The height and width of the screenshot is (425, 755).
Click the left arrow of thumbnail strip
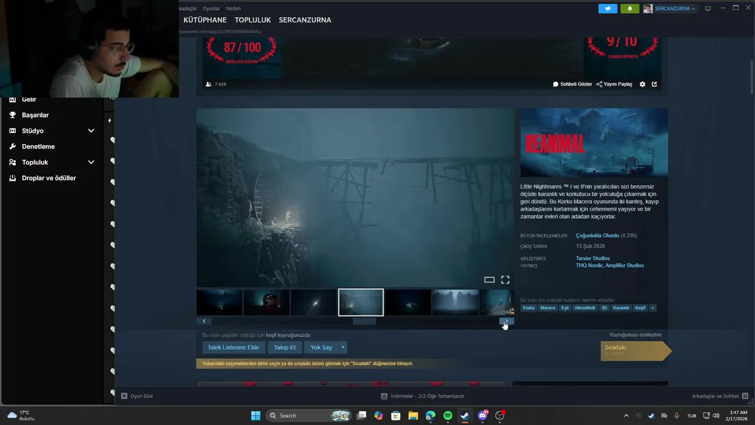204,321
